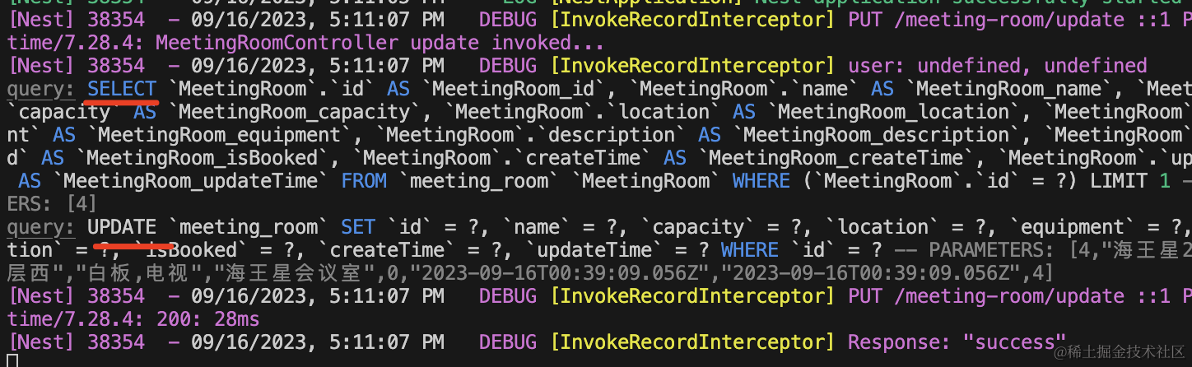Click the terminal cursor block at bottom

click(x=12, y=360)
